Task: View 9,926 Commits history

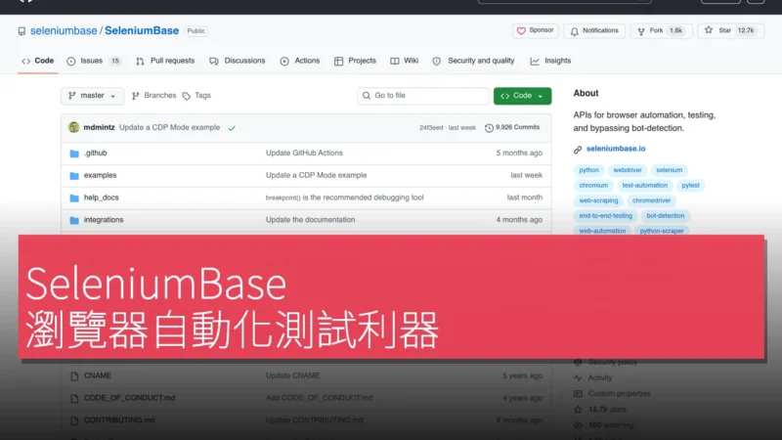Action: coord(512,128)
